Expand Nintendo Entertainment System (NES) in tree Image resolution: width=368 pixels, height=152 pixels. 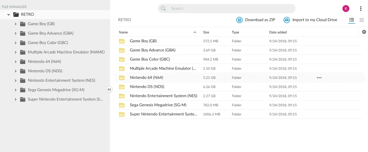point(16,81)
